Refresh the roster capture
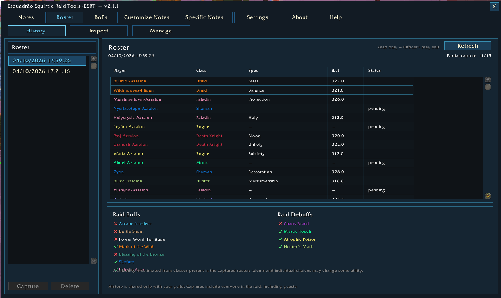 [x=468, y=46]
